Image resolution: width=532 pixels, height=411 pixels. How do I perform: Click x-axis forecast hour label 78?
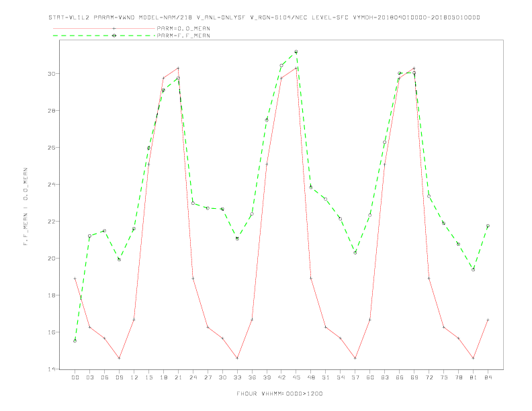(x=458, y=377)
